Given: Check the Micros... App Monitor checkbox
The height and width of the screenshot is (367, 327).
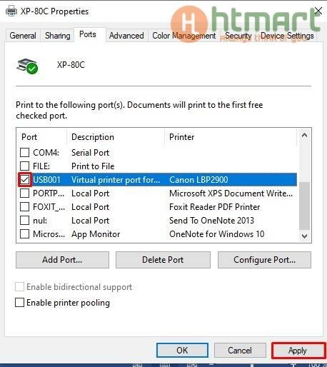Looking at the screenshot, I should [24, 234].
